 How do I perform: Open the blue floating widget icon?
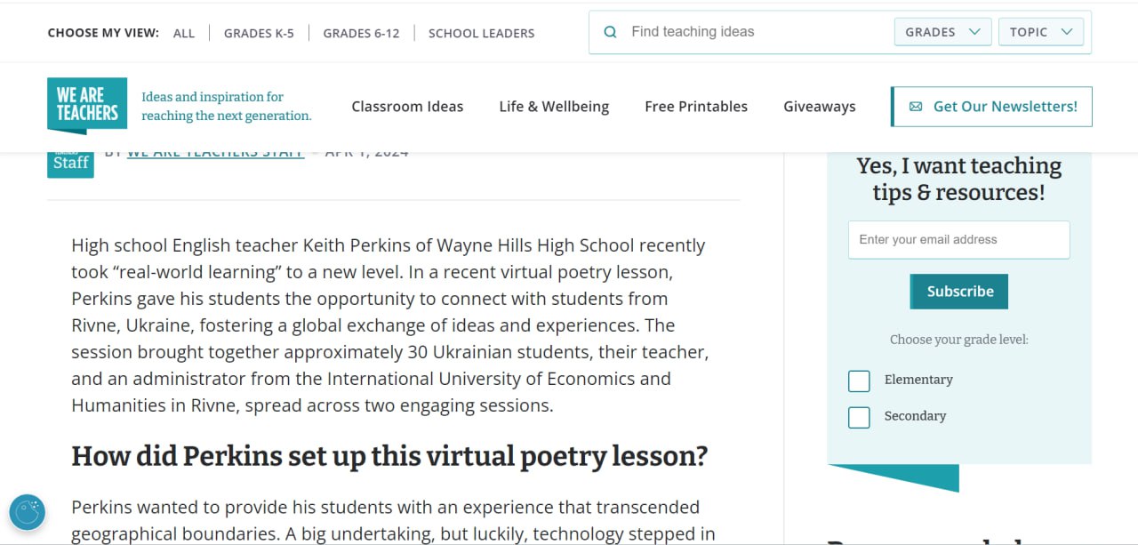[x=28, y=513]
